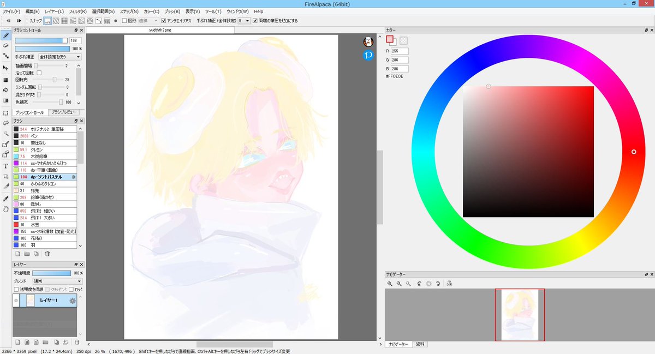This screenshot has width=655, height=354.
Task: Open 手ぶれ補正 dropdown in brush control
Action: click(x=60, y=57)
